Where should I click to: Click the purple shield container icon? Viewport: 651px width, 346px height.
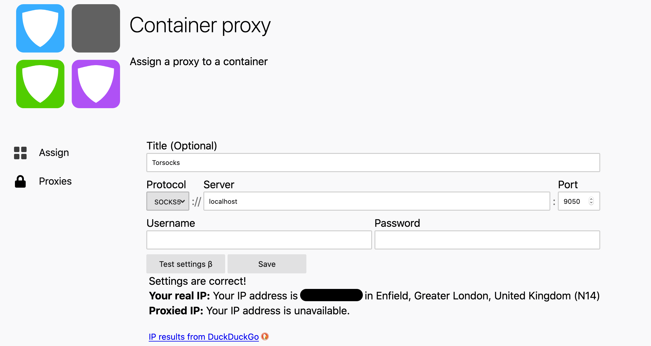(x=96, y=84)
